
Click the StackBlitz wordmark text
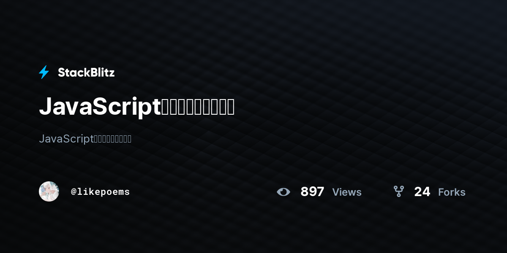(86, 73)
